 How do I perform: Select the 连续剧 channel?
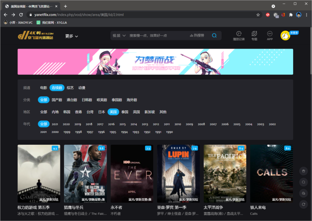pyautogui.click(x=57, y=88)
